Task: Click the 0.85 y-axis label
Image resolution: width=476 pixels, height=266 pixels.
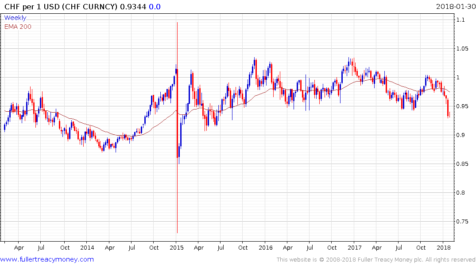Action: click(462, 164)
